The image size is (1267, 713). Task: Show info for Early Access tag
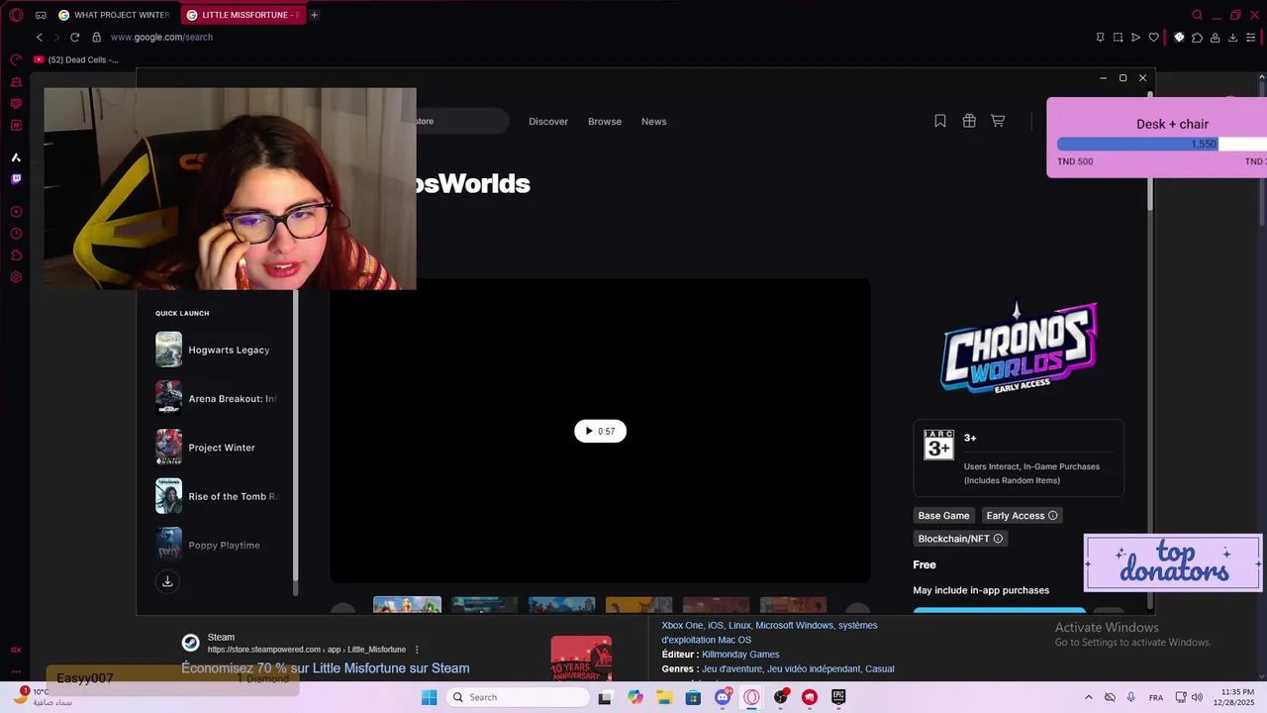click(1052, 515)
